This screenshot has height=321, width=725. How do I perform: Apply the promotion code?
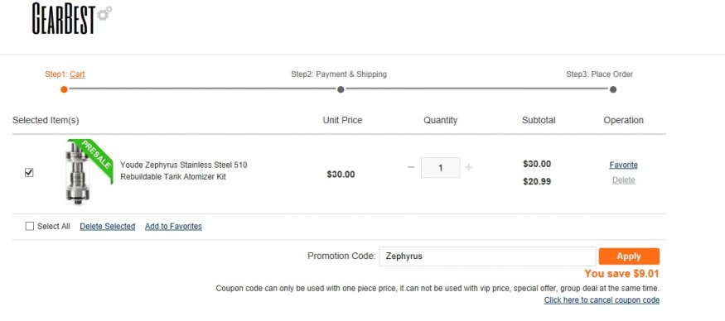pyautogui.click(x=629, y=256)
